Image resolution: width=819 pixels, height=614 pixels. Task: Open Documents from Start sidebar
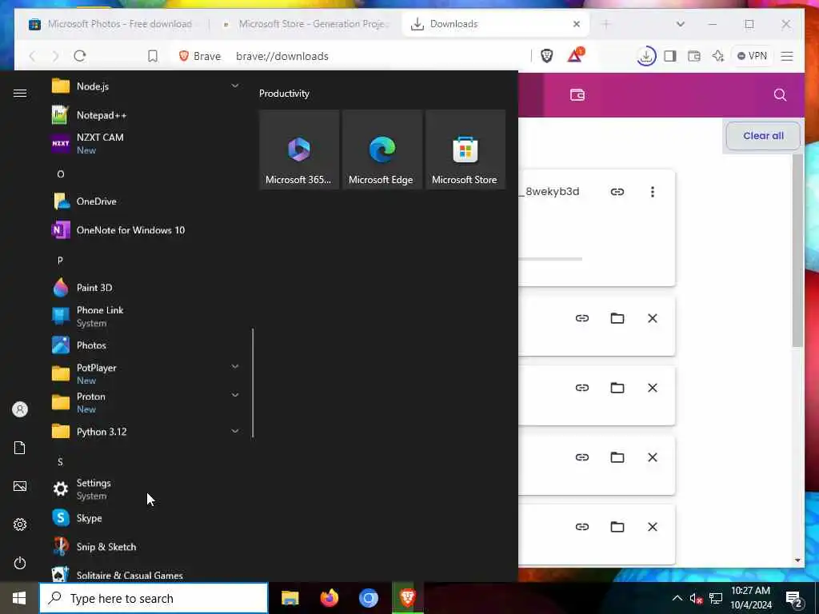coord(20,448)
